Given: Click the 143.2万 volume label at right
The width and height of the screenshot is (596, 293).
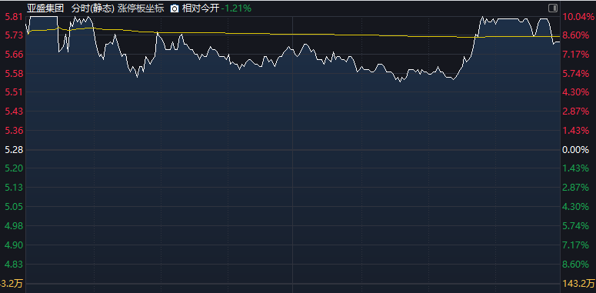Looking at the screenshot, I should (x=578, y=283).
